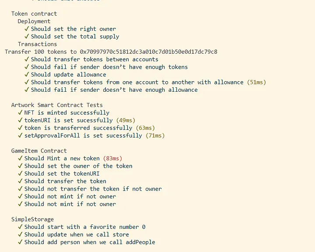Click the checkmark next to "Should set the total supply"

[x=27, y=37]
